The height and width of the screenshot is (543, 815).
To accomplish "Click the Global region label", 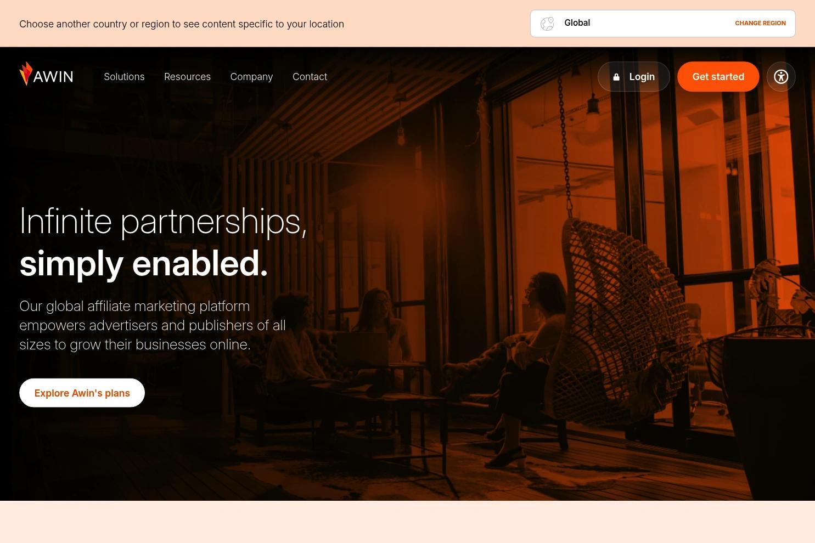I will click(x=577, y=23).
